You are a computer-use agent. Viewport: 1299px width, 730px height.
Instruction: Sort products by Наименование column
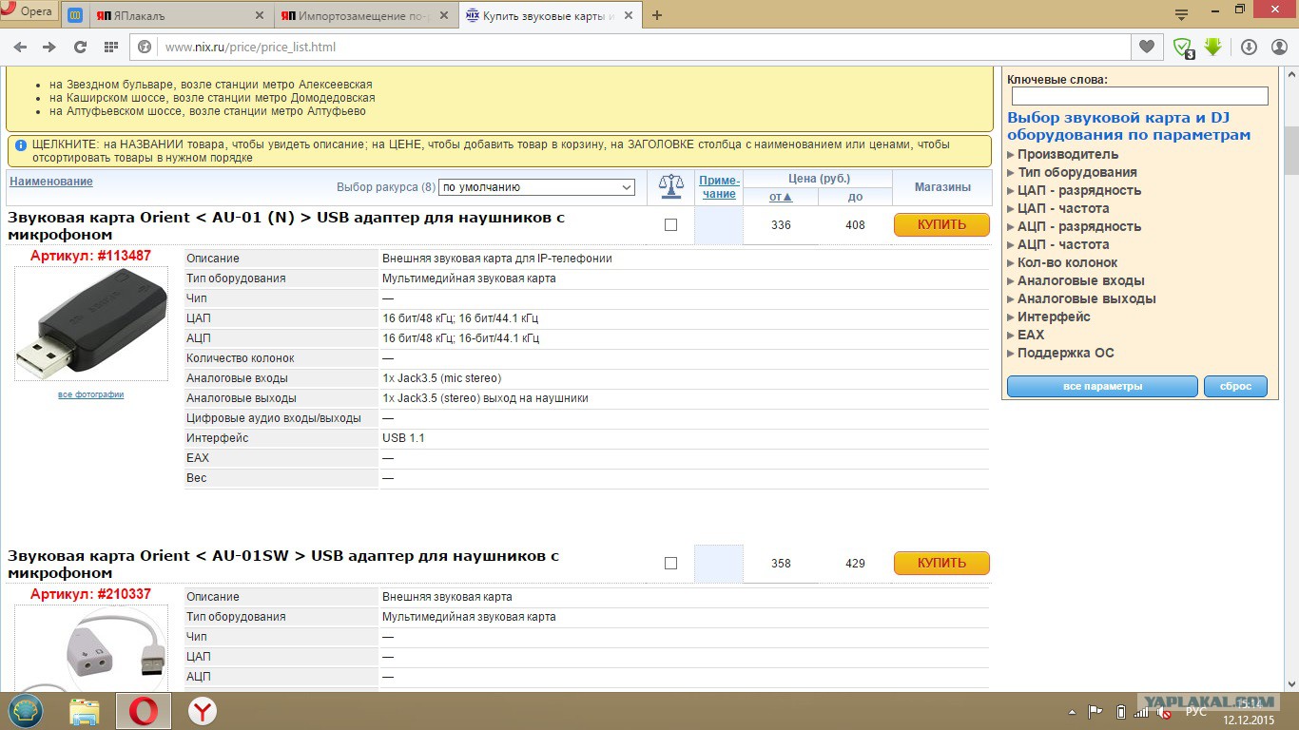tap(51, 182)
